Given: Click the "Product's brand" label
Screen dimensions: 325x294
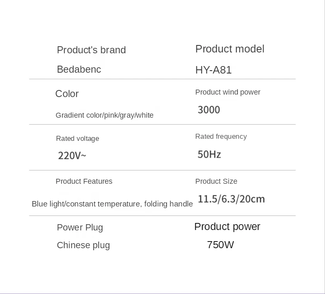Looking at the screenshot, I should coord(91,50).
